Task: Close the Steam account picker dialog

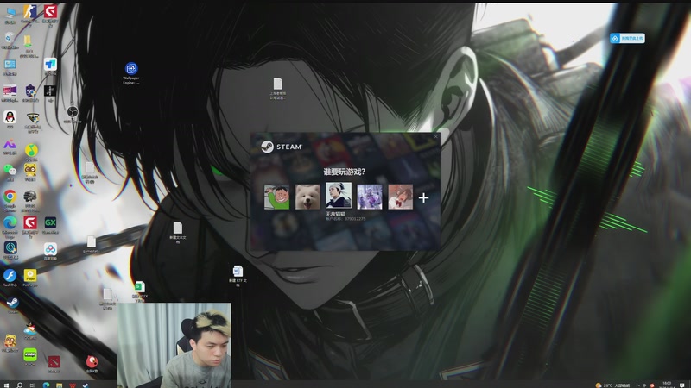Action: tap(436, 136)
